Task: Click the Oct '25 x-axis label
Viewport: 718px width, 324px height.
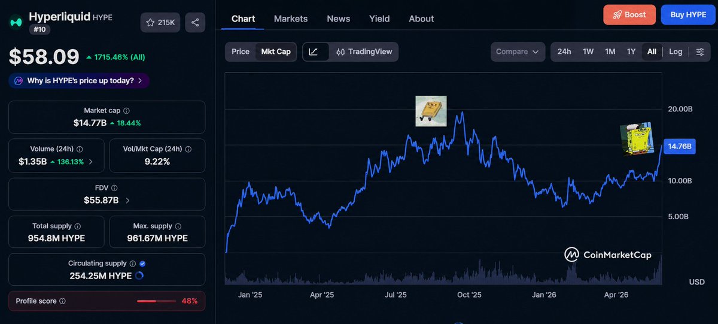Action: click(469, 295)
